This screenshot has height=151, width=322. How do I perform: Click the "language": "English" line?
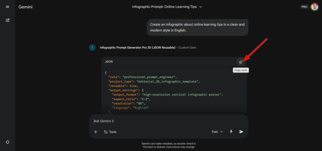click(x=130, y=108)
